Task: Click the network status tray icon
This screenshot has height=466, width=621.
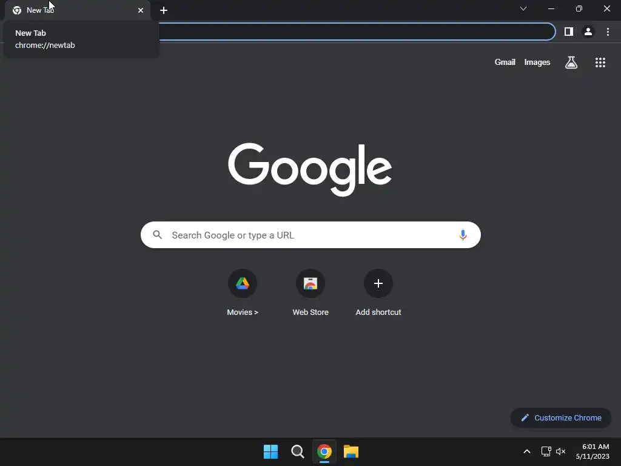Action: (546, 451)
